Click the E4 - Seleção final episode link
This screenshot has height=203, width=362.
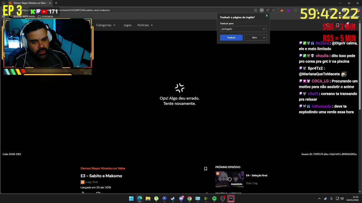pos(257,175)
